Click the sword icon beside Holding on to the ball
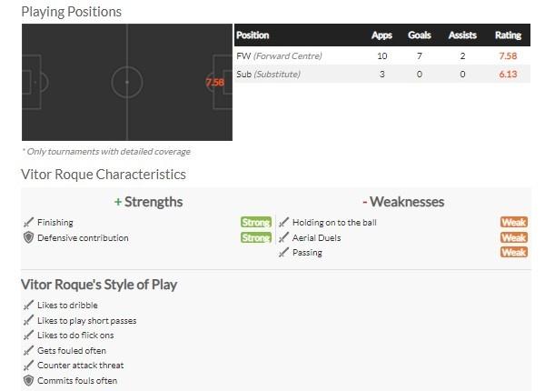Screen dimensions: 545x391 click(283, 222)
